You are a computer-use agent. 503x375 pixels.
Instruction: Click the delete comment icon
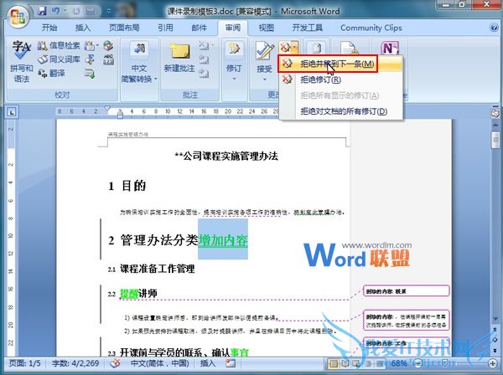[203, 45]
